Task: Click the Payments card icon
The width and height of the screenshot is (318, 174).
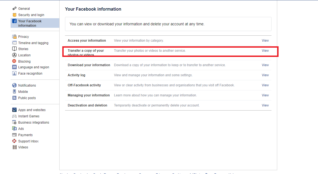Action: 14,135
